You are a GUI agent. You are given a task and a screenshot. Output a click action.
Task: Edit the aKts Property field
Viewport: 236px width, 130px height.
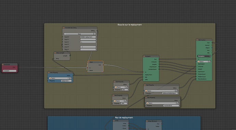[x=124, y=103]
